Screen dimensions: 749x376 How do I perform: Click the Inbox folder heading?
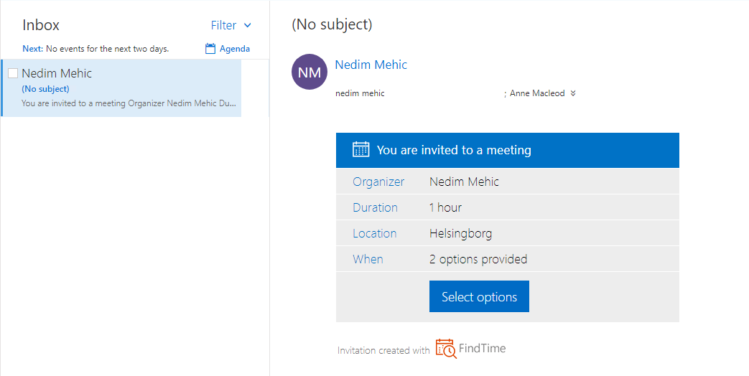click(41, 25)
